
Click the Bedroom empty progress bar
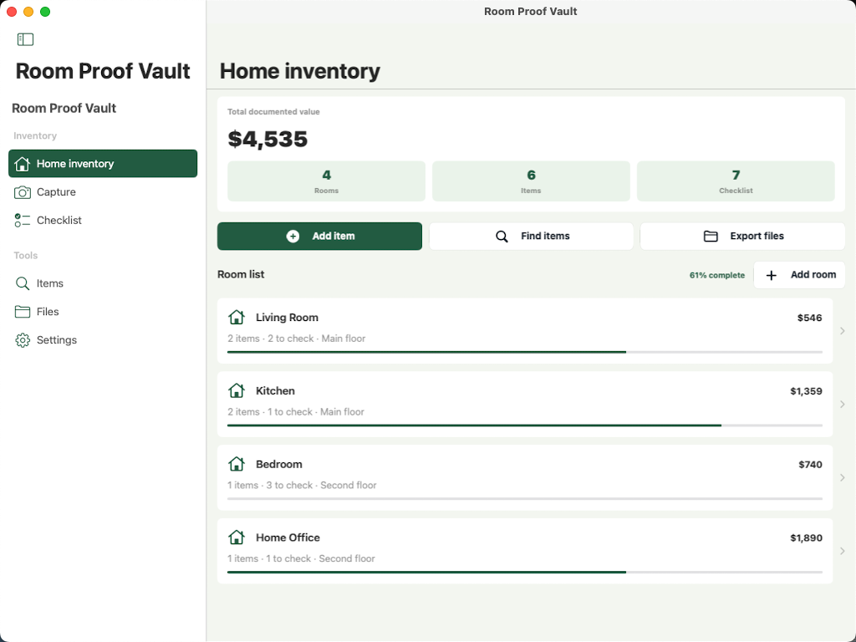[x=525, y=498]
